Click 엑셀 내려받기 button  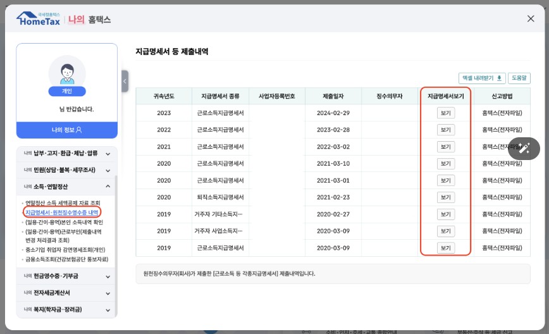[482, 78]
